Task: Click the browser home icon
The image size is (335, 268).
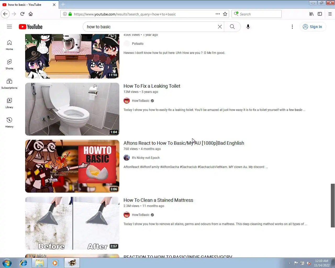Action: coord(31,14)
